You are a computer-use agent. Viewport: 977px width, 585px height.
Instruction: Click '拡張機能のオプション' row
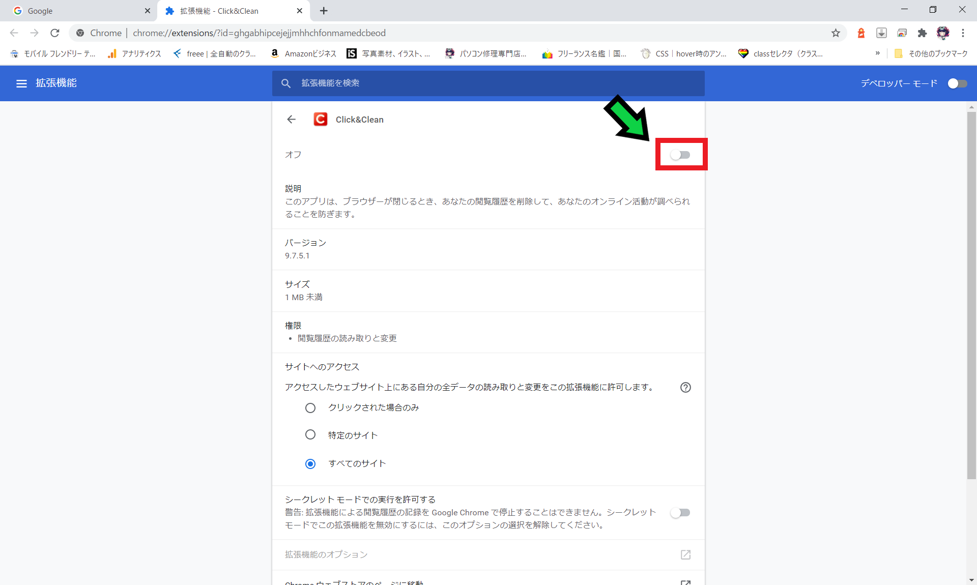pyautogui.click(x=488, y=554)
